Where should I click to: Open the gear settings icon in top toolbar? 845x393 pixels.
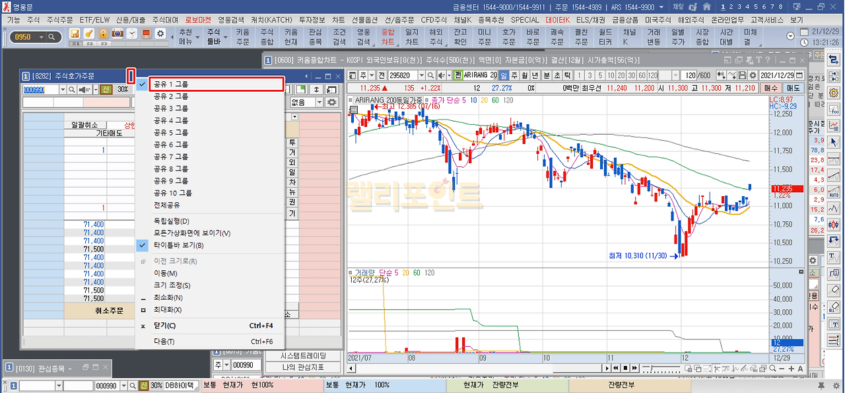pyautogui.click(x=160, y=34)
